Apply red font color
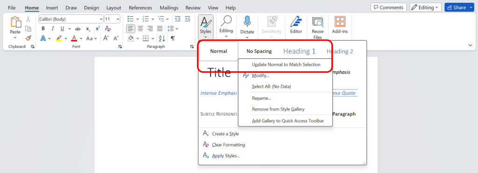 tap(74, 38)
